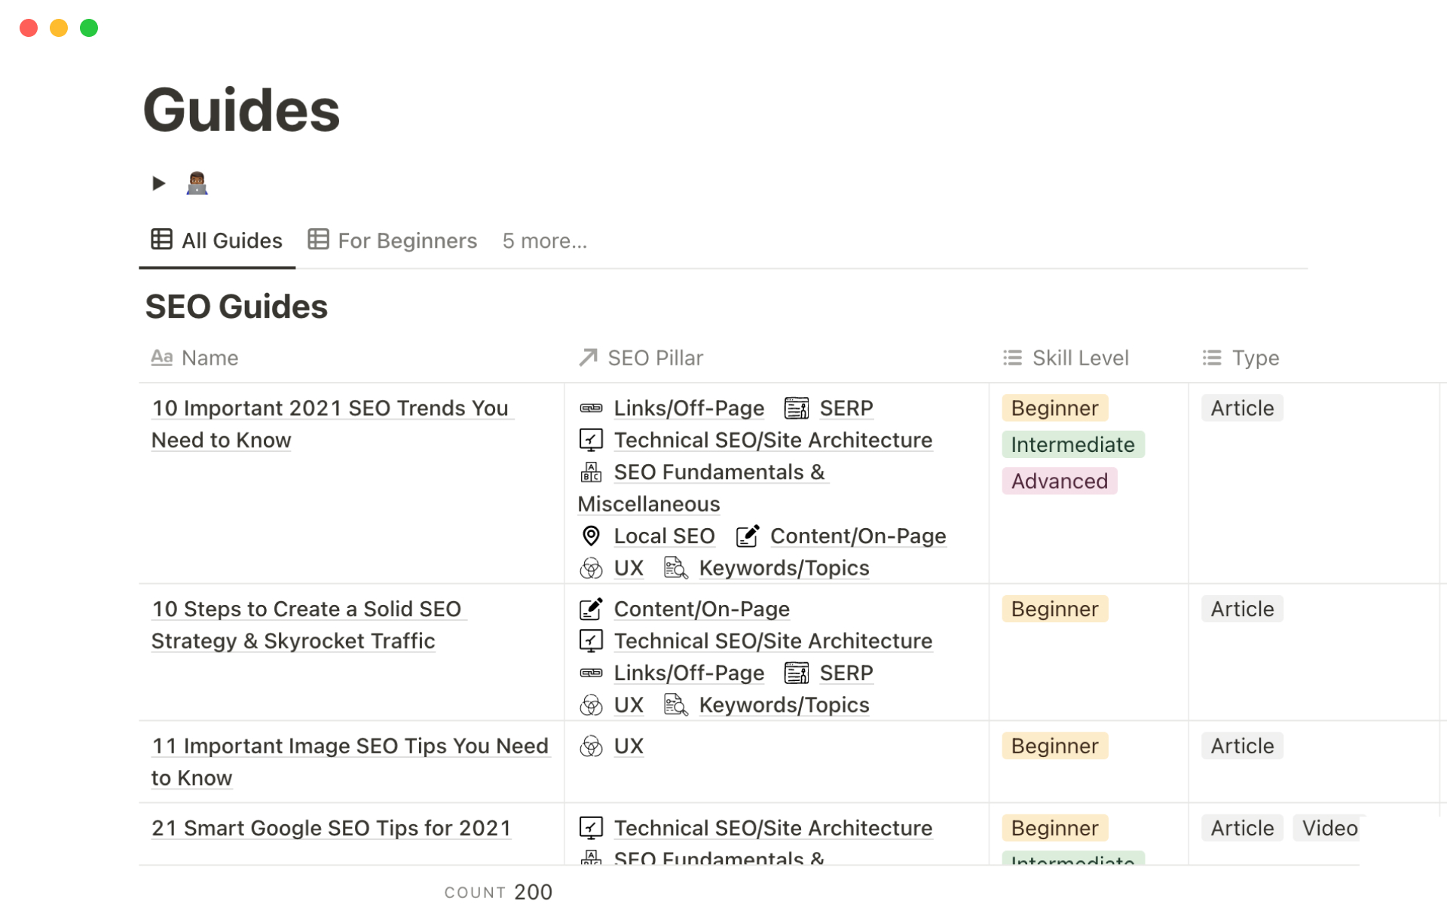
Task: Click the SERP page icon in first row
Action: pyautogui.click(x=797, y=408)
